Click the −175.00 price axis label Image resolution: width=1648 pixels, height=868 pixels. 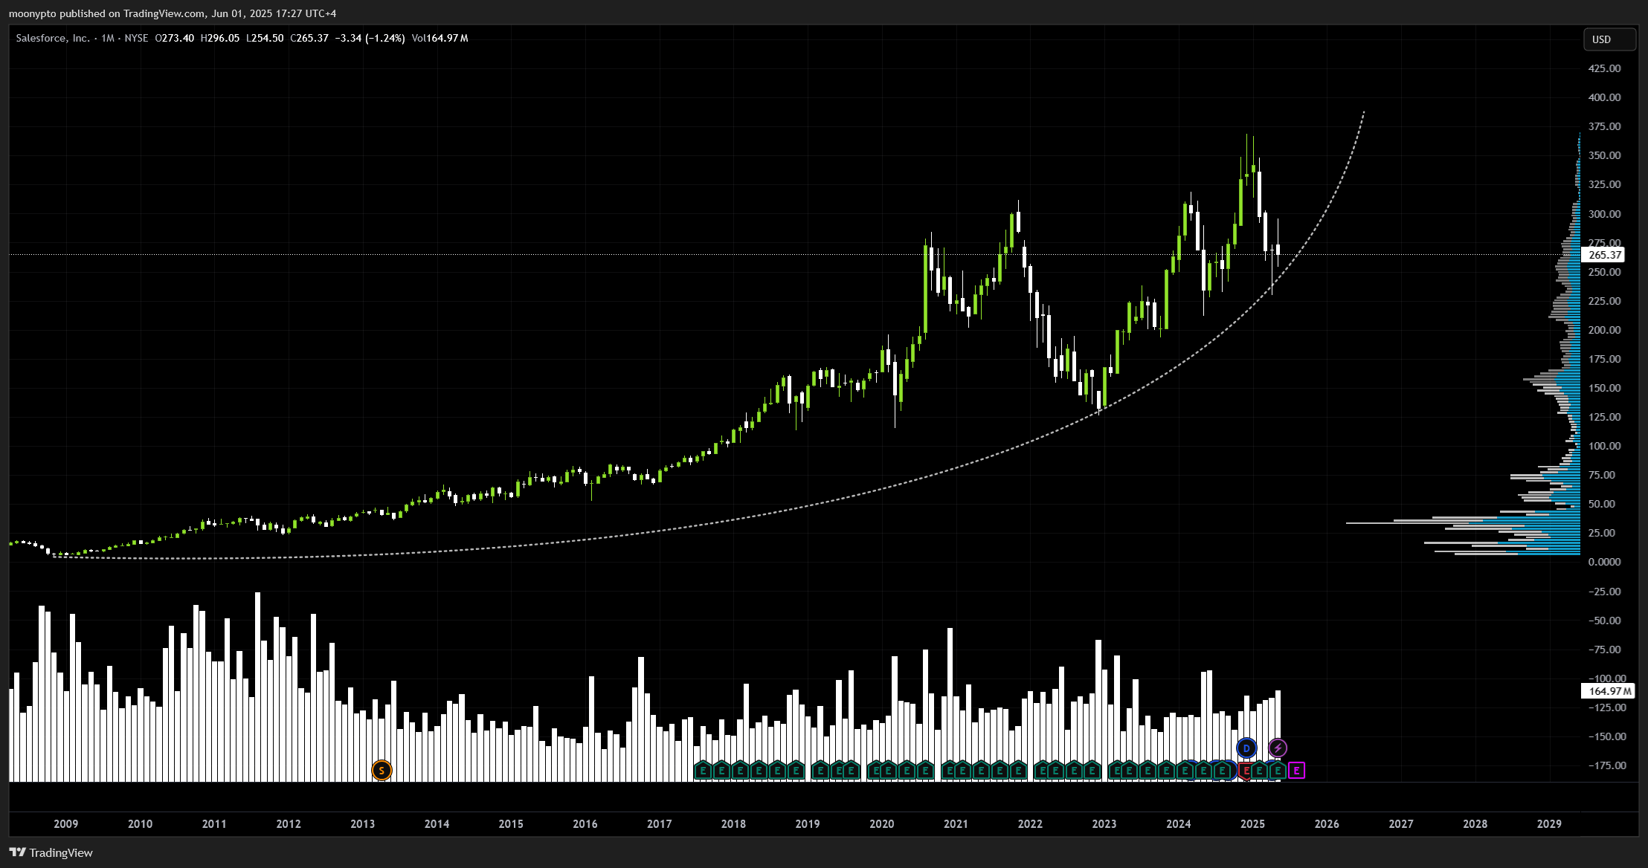tap(1606, 765)
